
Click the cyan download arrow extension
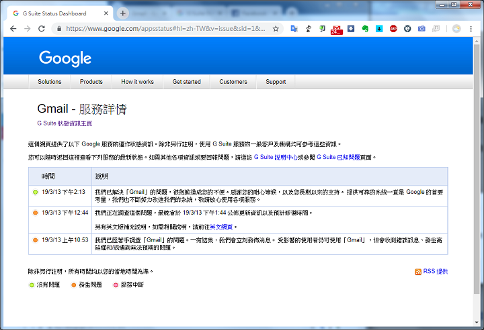(379, 29)
